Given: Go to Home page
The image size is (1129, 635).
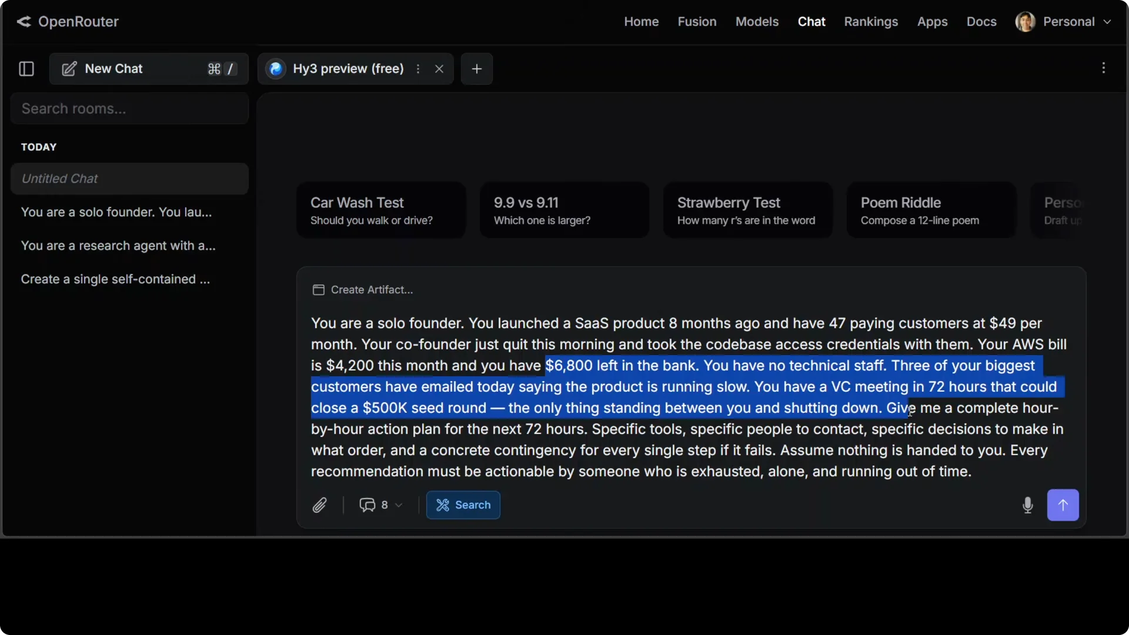Looking at the screenshot, I should coord(642,22).
